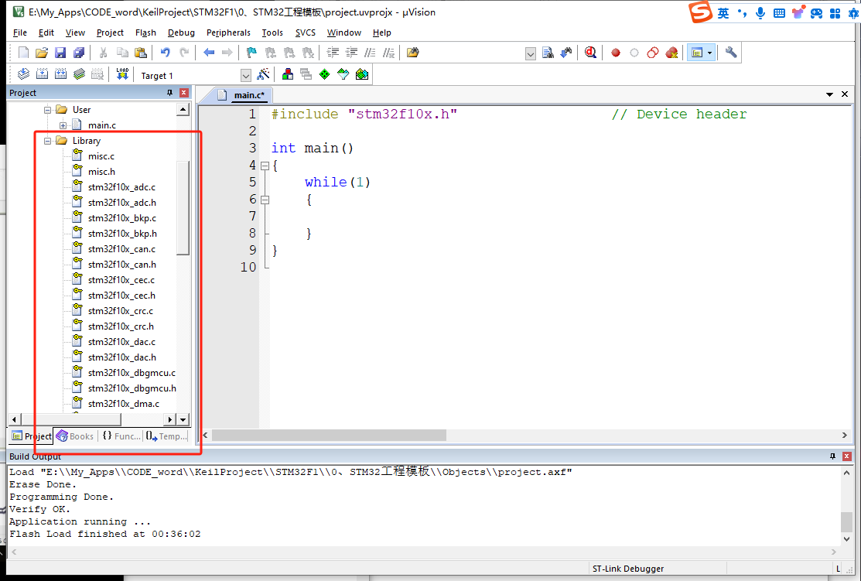Save the current file with floppy icon

(60, 53)
